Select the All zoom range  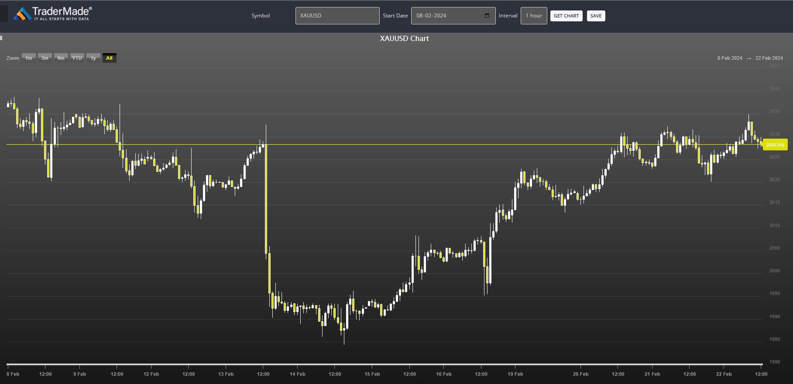click(110, 58)
